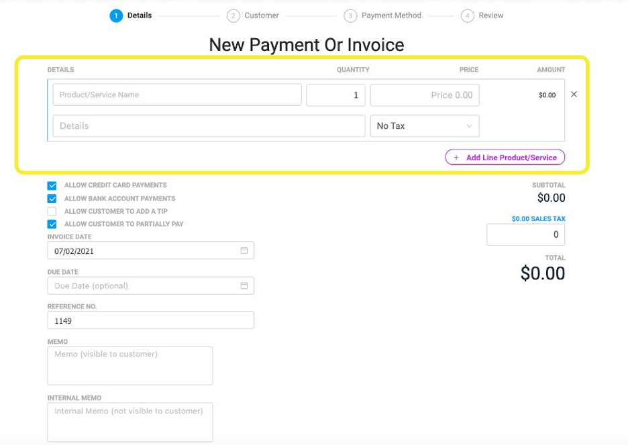
Task: Open the No Tax dropdown
Action: pyautogui.click(x=425, y=126)
